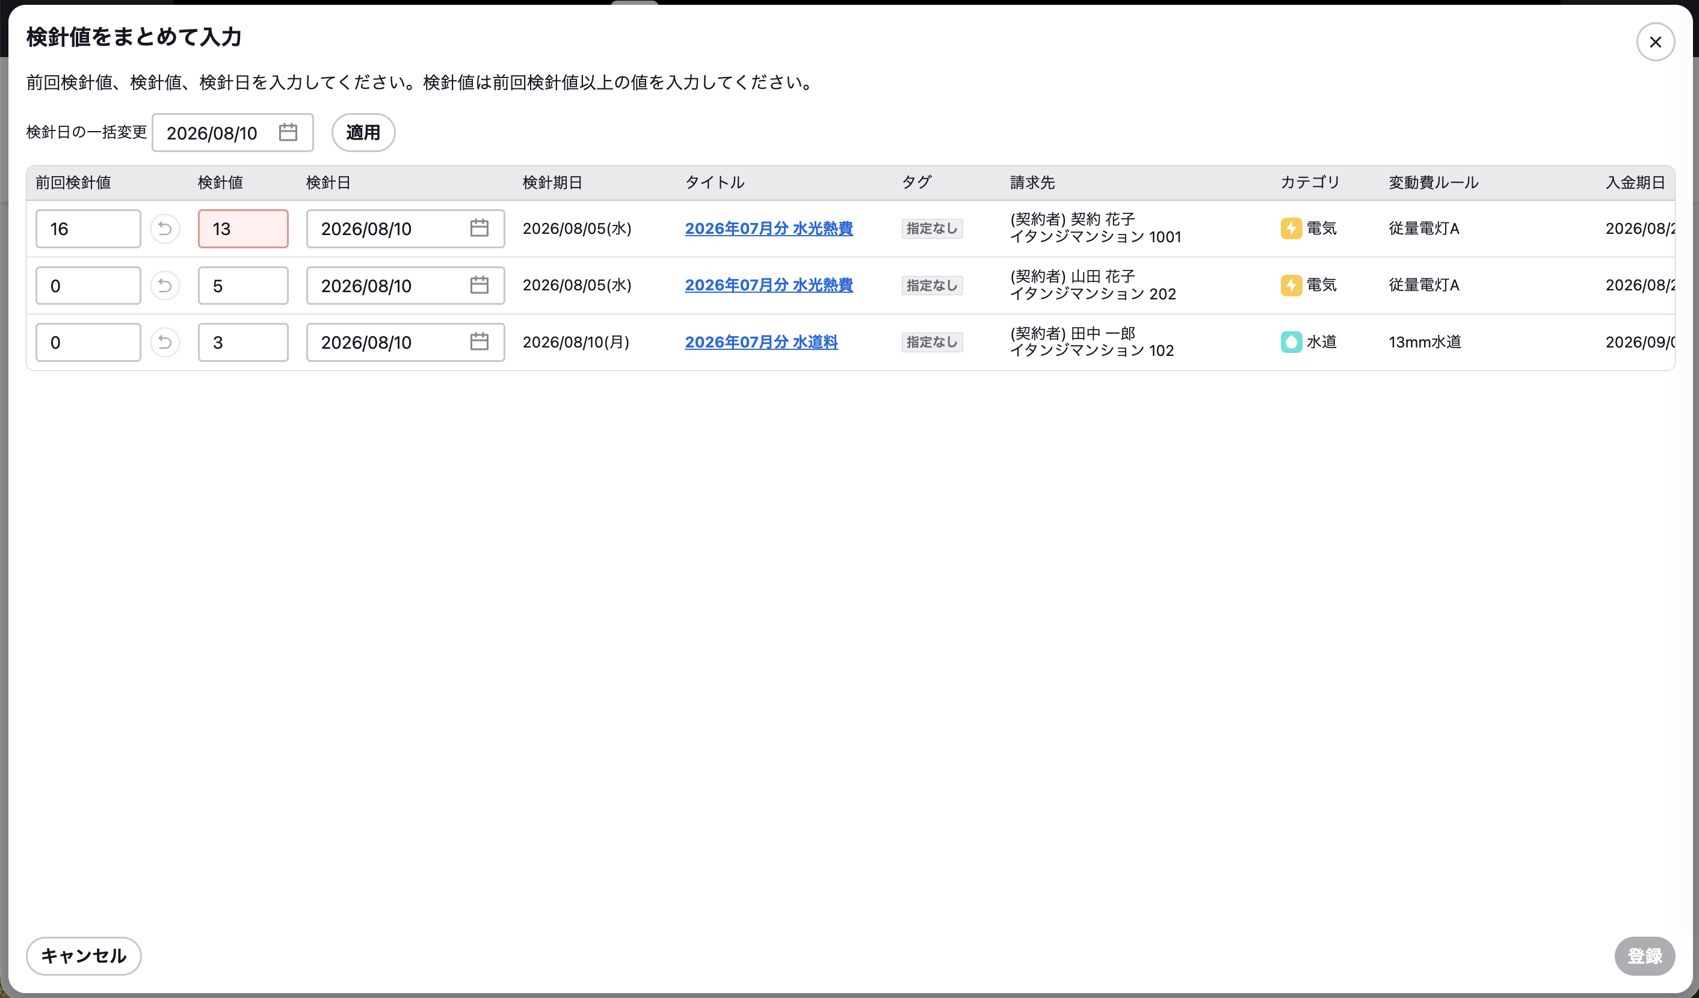Edit reading value 5 for 山田 花子
The height and width of the screenshot is (998, 1699).
pyautogui.click(x=244, y=286)
